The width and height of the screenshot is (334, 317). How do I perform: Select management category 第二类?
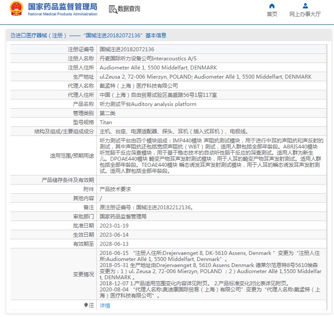pyautogui.click(x=107, y=113)
